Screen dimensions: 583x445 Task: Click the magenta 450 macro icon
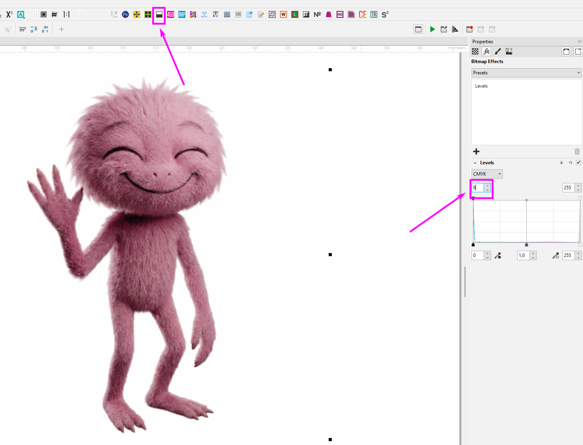point(171,14)
